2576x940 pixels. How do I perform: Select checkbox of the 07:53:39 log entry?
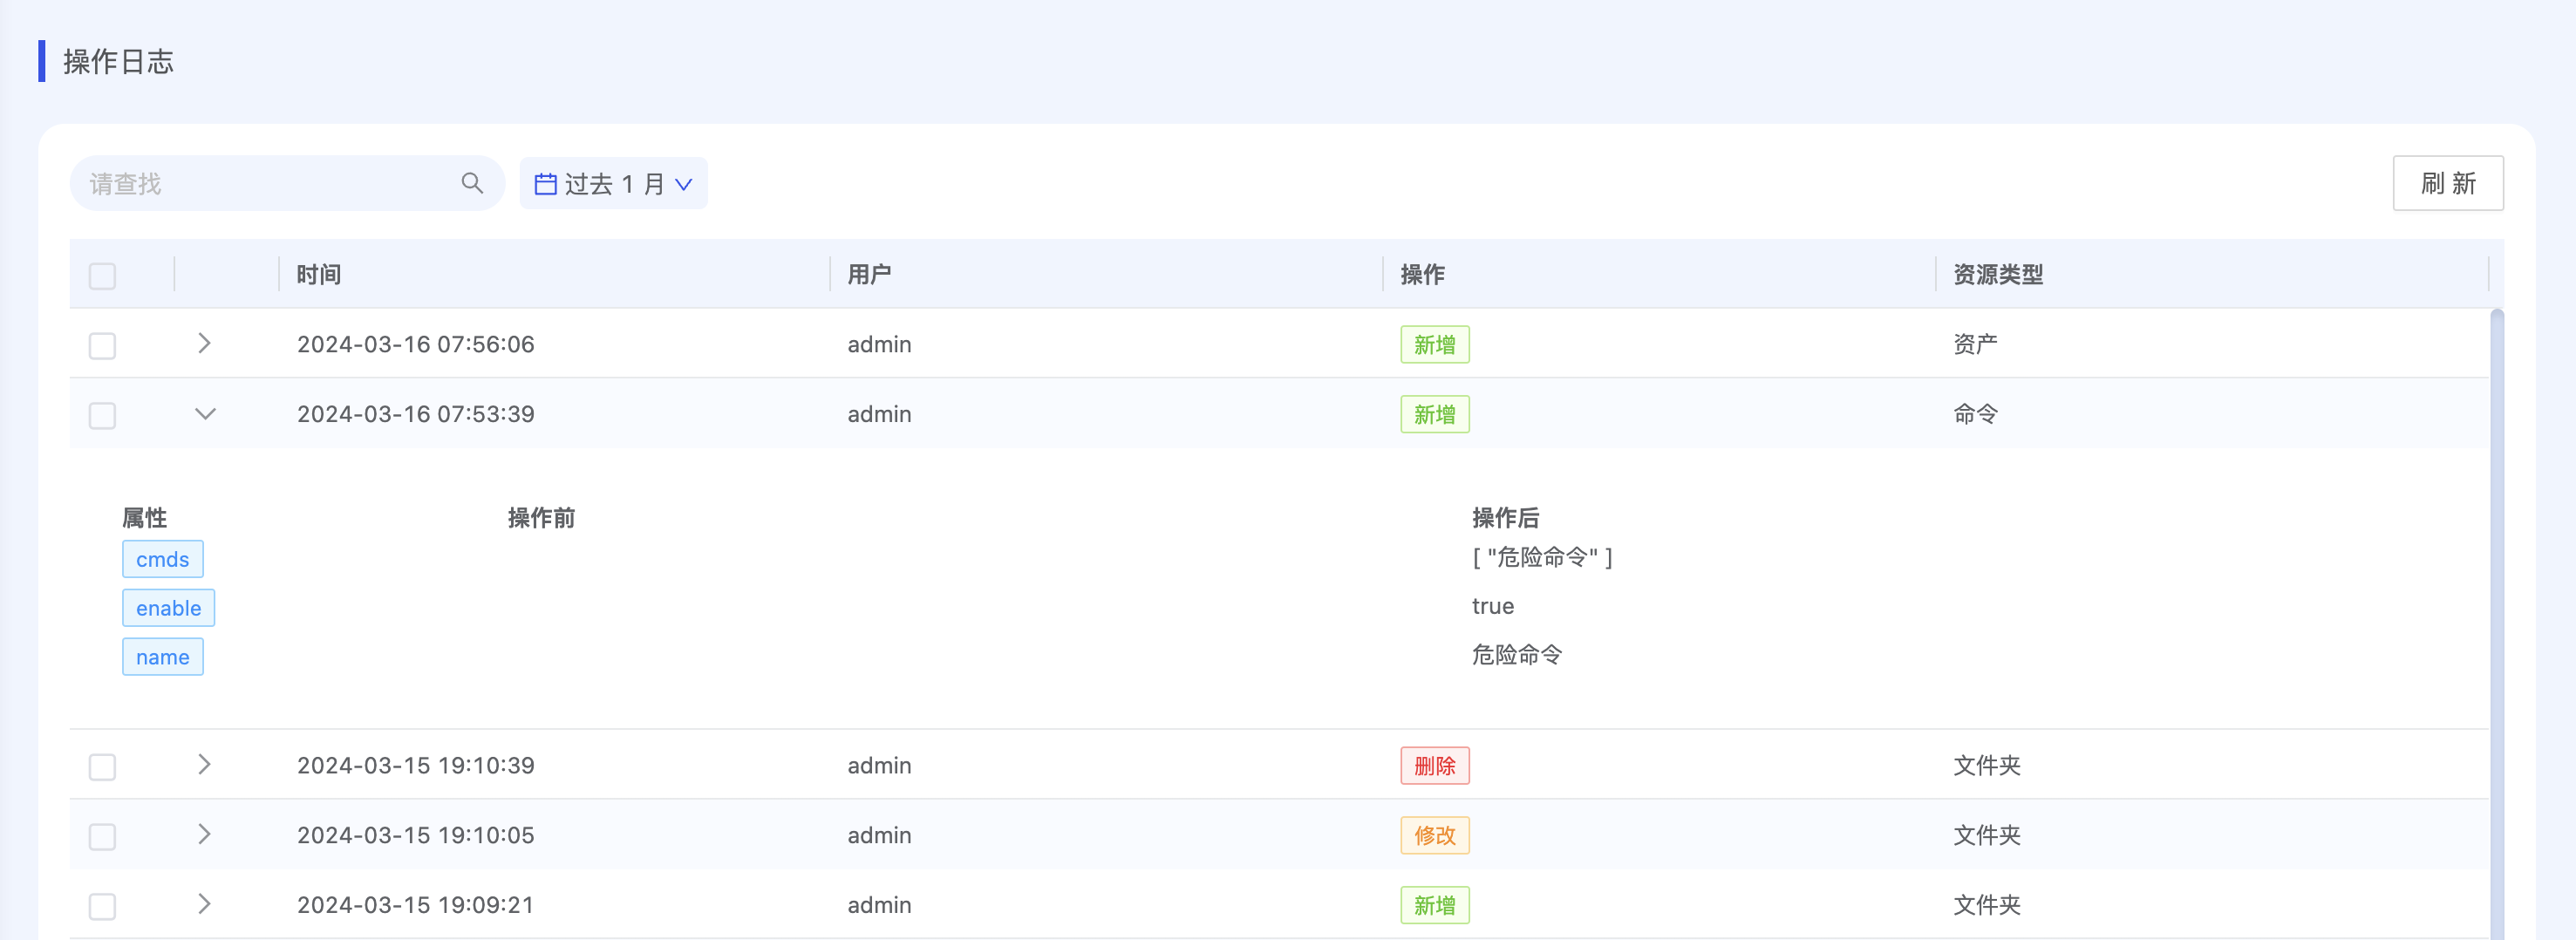102,415
